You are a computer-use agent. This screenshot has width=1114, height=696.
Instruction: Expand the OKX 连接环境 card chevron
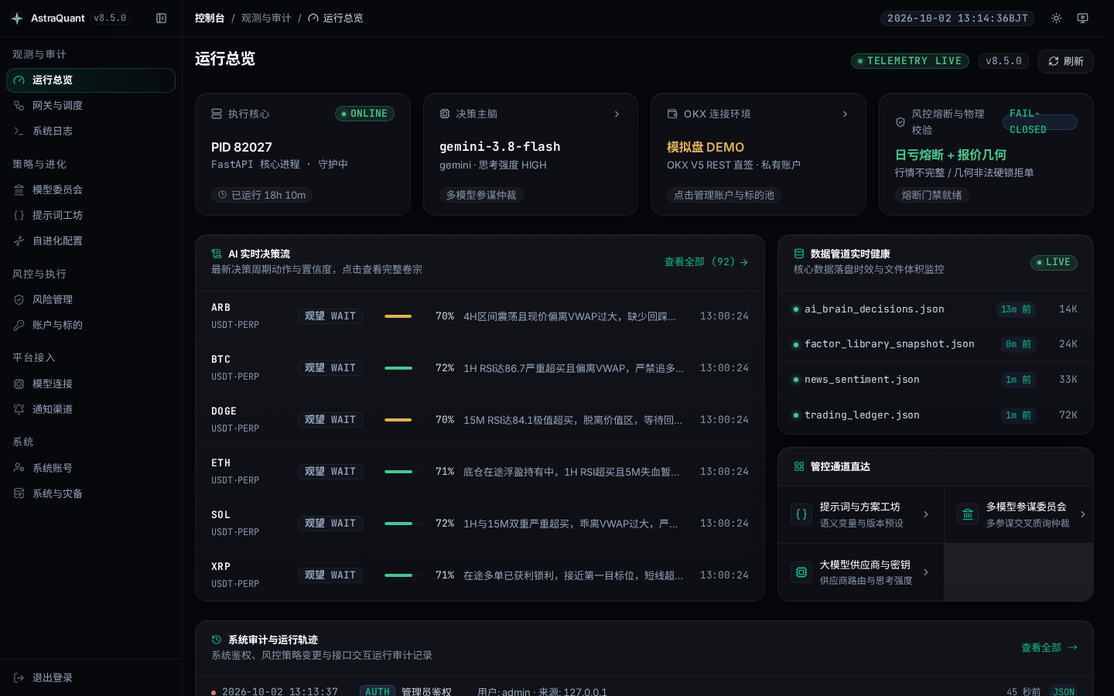point(845,114)
